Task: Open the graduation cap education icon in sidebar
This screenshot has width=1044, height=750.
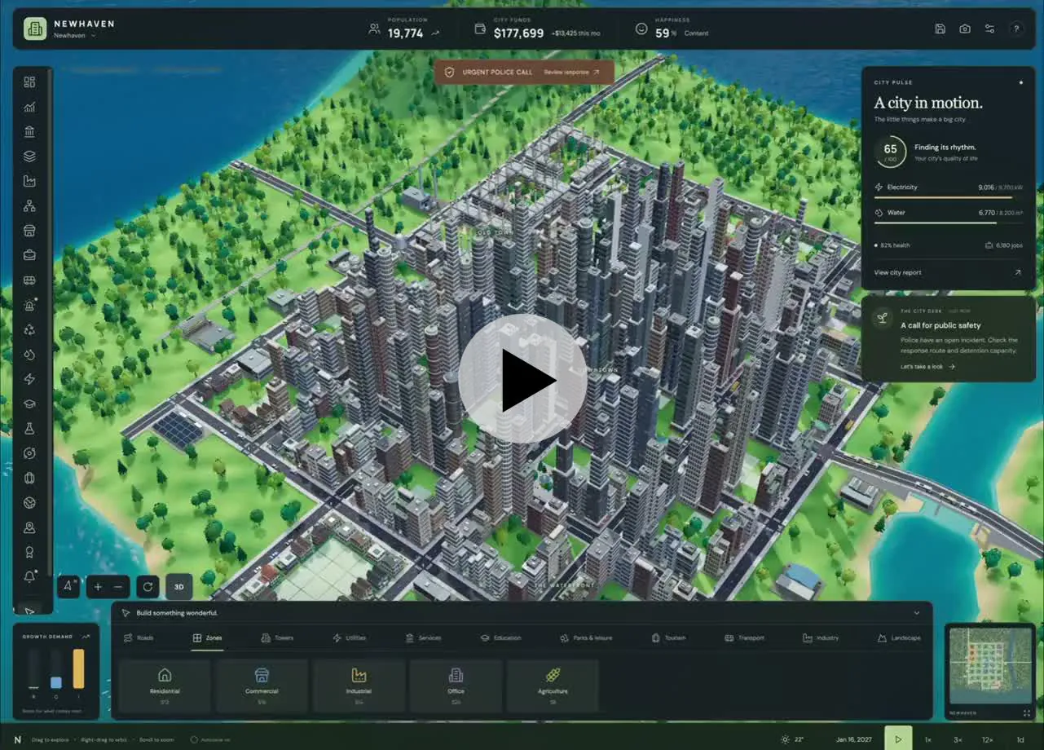Action: pyautogui.click(x=29, y=404)
